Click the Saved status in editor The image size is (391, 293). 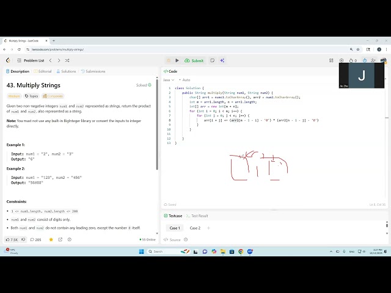point(170,204)
